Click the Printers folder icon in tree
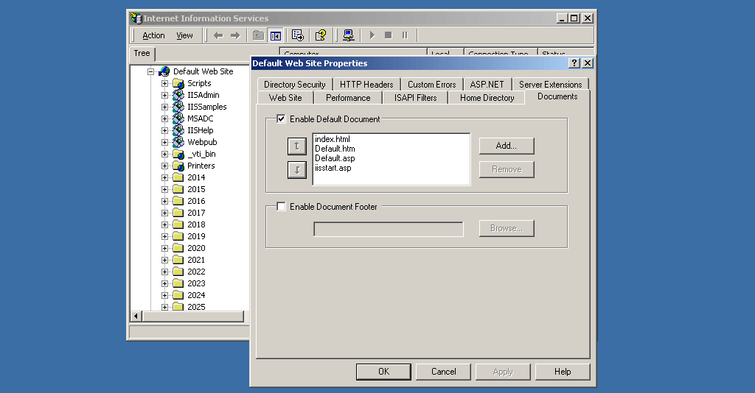This screenshot has height=393, width=755. (178, 166)
